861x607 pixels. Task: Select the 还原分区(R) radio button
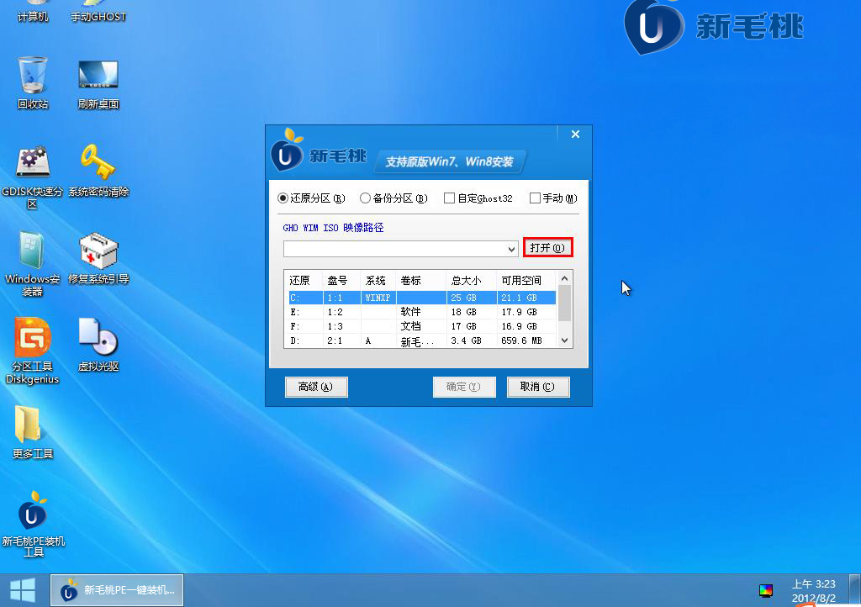(x=311, y=198)
